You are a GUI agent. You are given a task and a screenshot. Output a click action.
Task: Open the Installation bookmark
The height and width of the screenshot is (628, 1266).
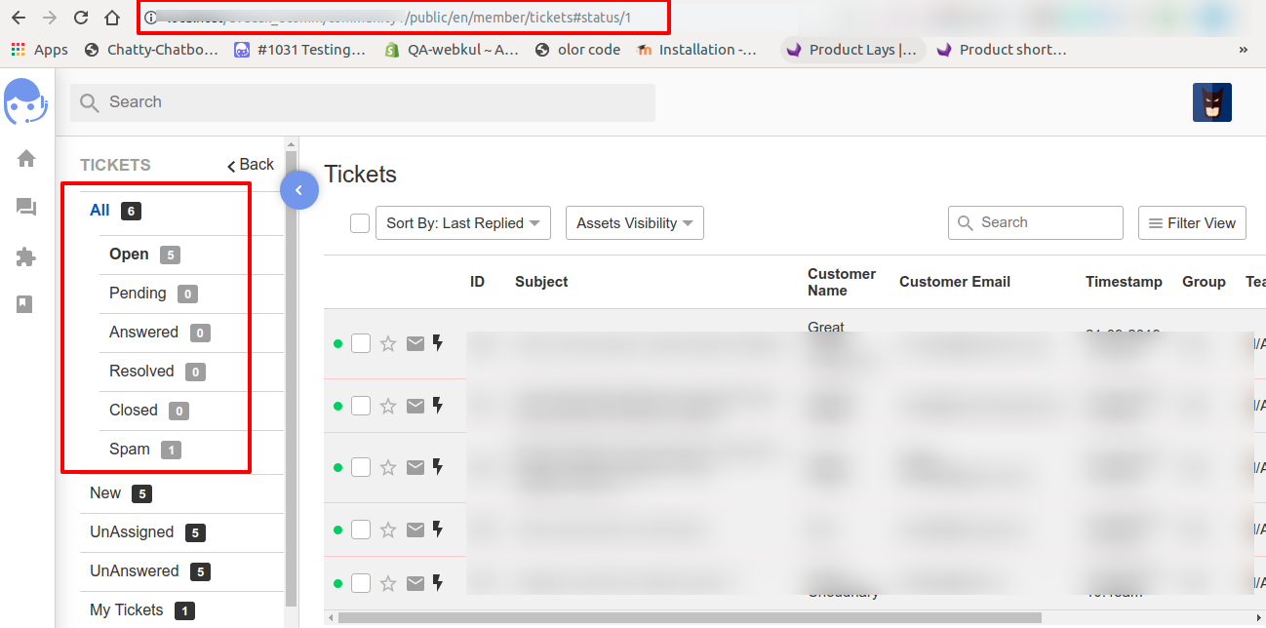696,50
